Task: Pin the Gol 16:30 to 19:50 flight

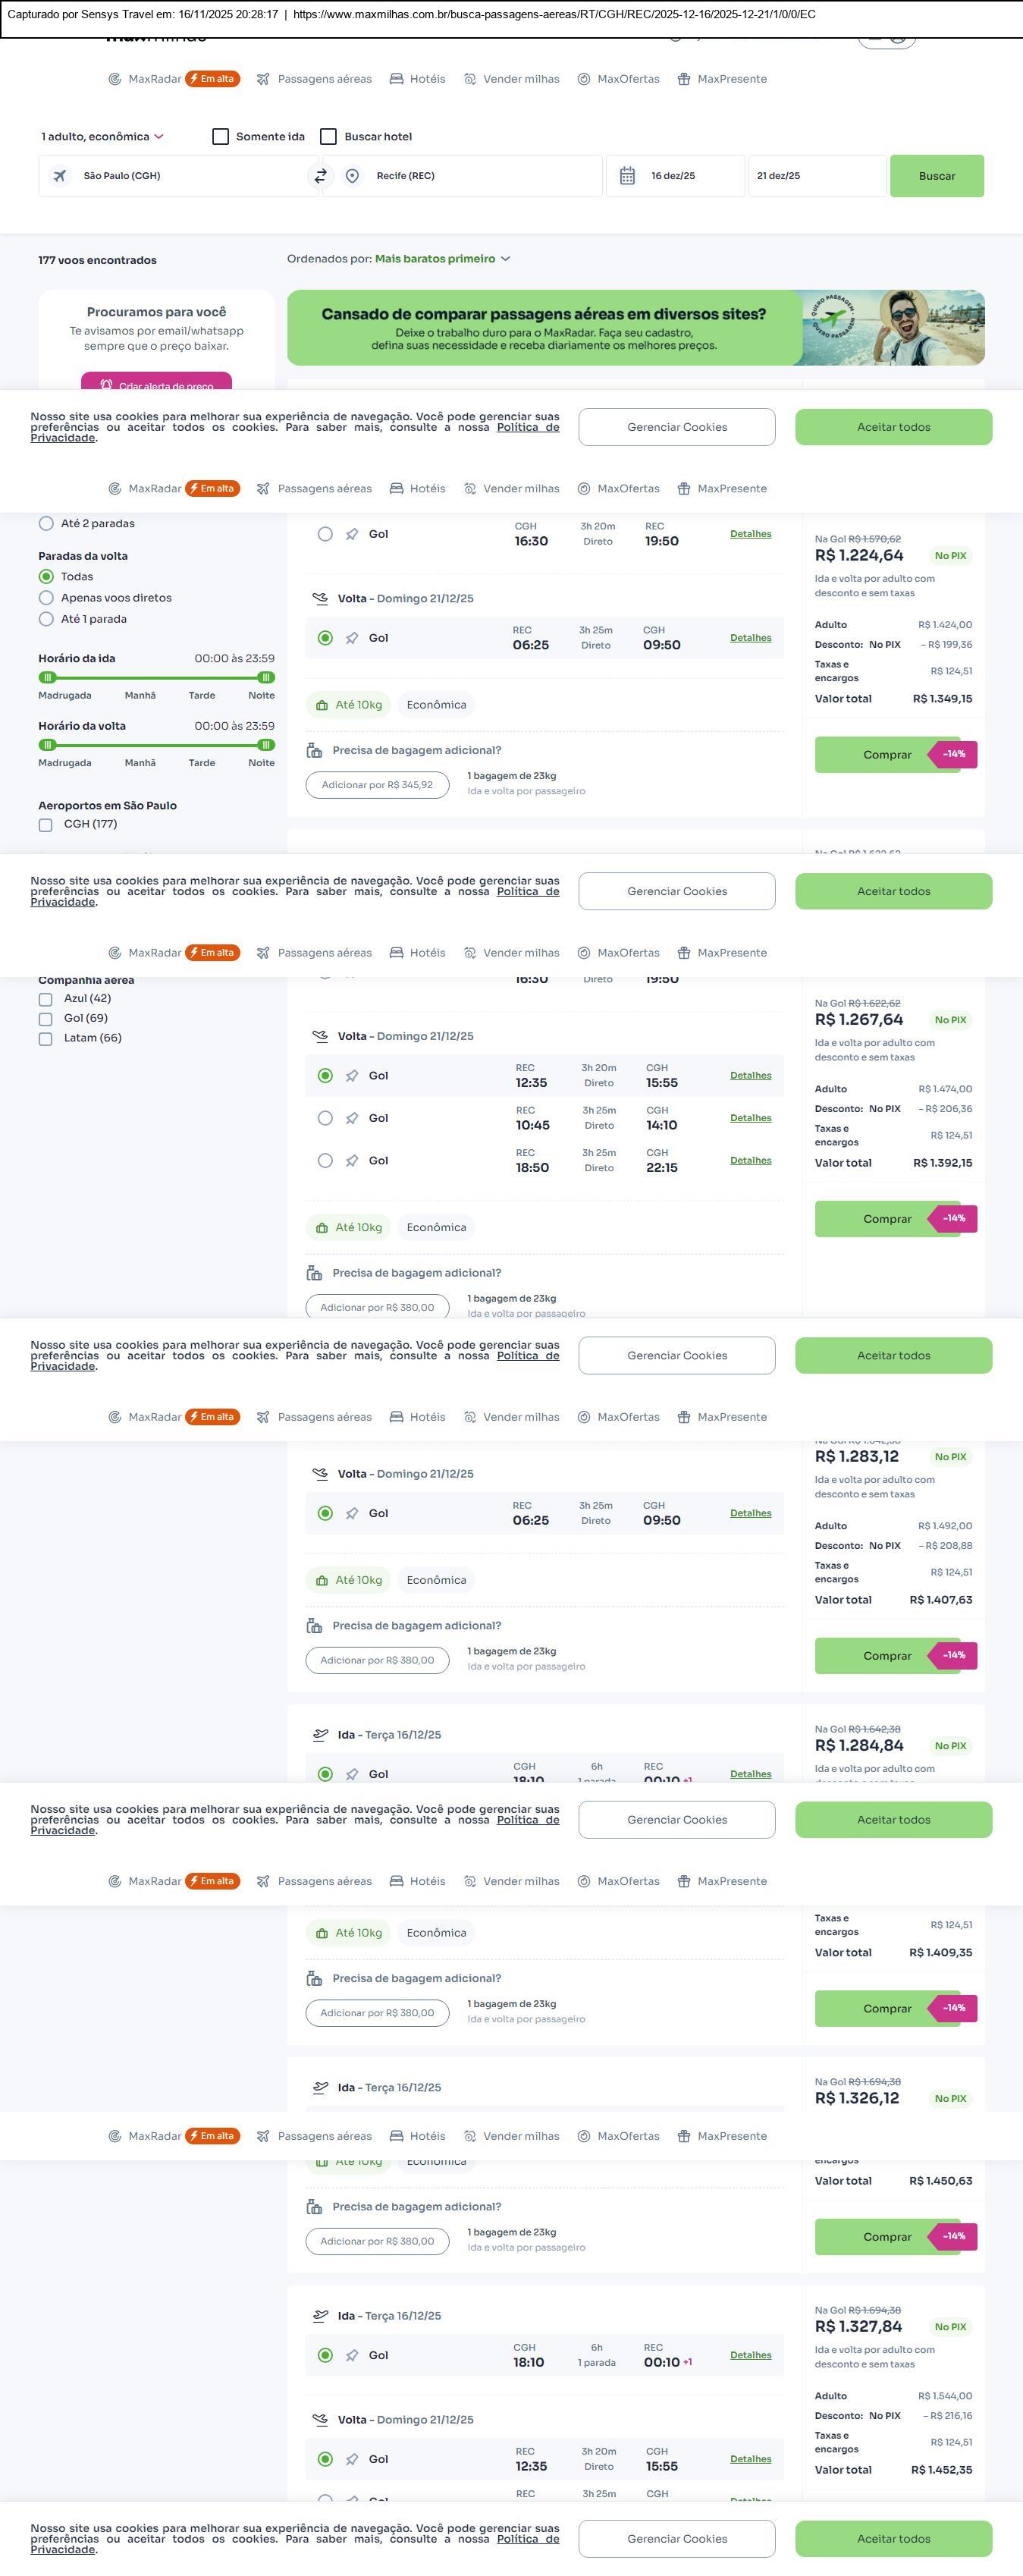Action: [x=352, y=534]
